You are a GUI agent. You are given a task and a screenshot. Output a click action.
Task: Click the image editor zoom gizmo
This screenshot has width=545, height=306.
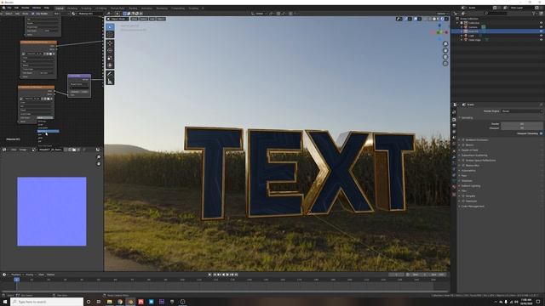99,157
